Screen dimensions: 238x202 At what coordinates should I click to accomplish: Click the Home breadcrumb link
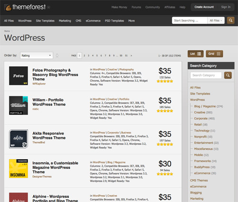(7, 31)
